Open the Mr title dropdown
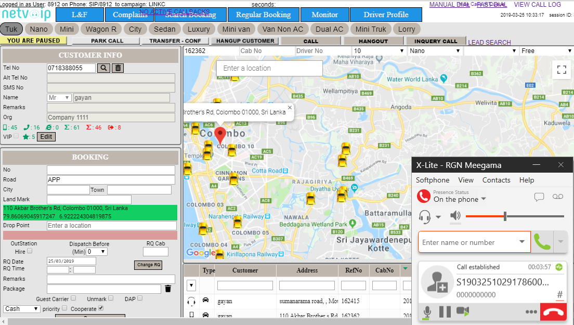574x325 pixels. click(59, 98)
